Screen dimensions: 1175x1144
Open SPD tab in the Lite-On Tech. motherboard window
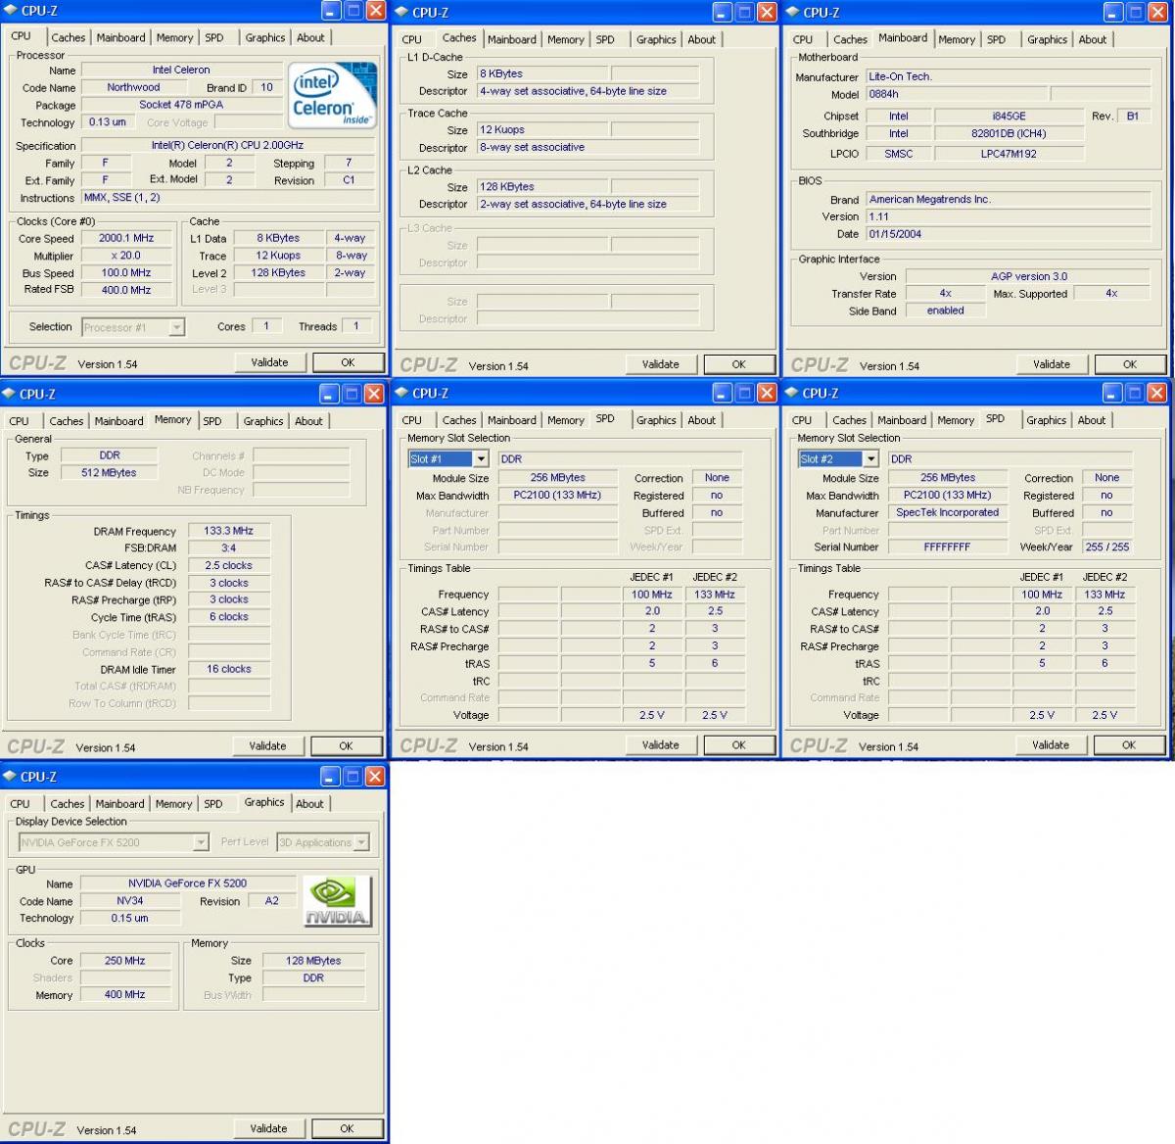tap(997, 39)
